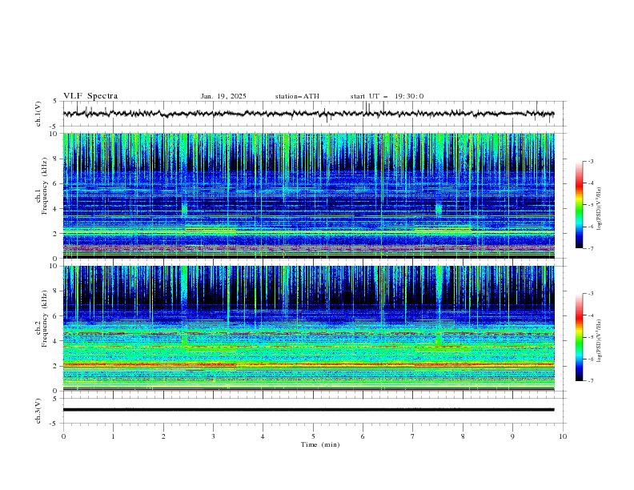Click the ch.3 black waveform band
Screen dimensions: 634x490
[308, 410]
